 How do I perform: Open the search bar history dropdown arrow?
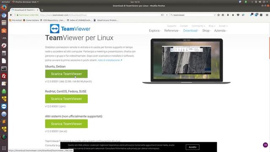click(x=214, y=15)
